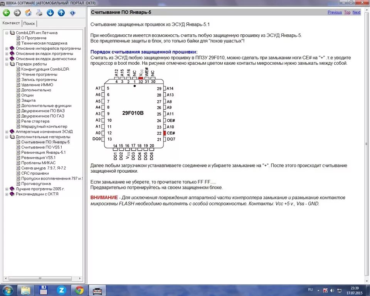Open the Home page icon
Image resolution: width=370 pixels, height=296 pixels.
click(x=28, y=12)
